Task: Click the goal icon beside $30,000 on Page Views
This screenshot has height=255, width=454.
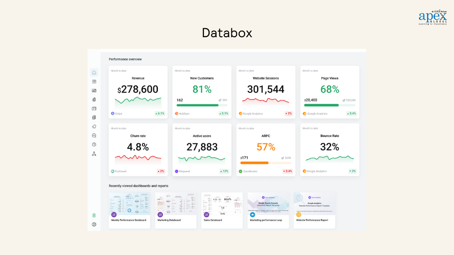Action: pyautogui.click(x=344, y=100)
